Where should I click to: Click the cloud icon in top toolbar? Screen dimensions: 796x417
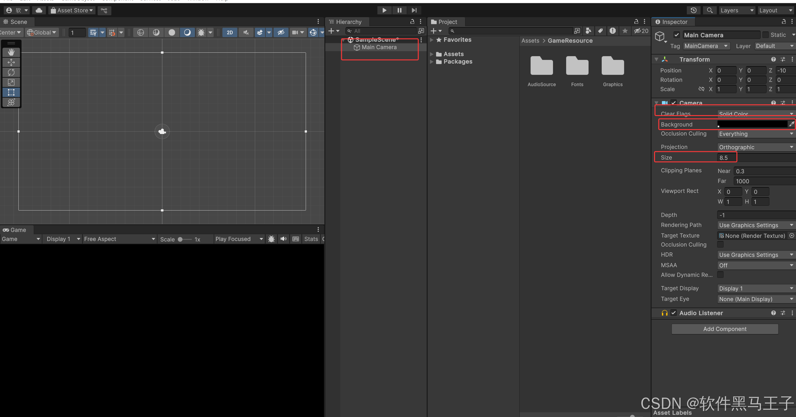[x=39, y=10]
